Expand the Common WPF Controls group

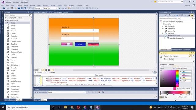pos(6,18)
